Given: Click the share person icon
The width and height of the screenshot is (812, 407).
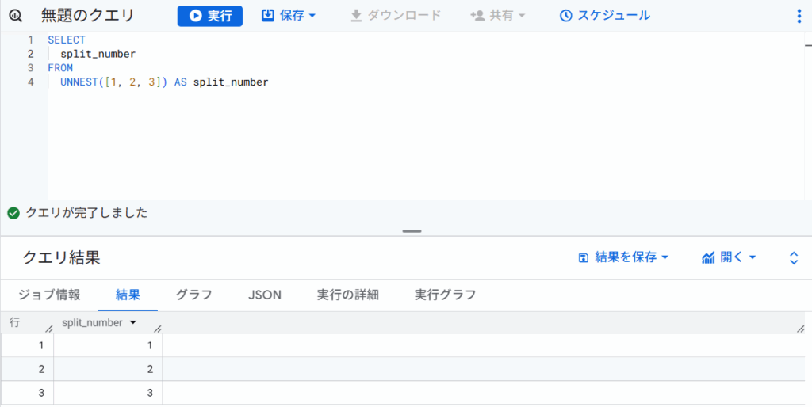Looking at the screenshot, I should pyautogui.click(x=477, y=16).
